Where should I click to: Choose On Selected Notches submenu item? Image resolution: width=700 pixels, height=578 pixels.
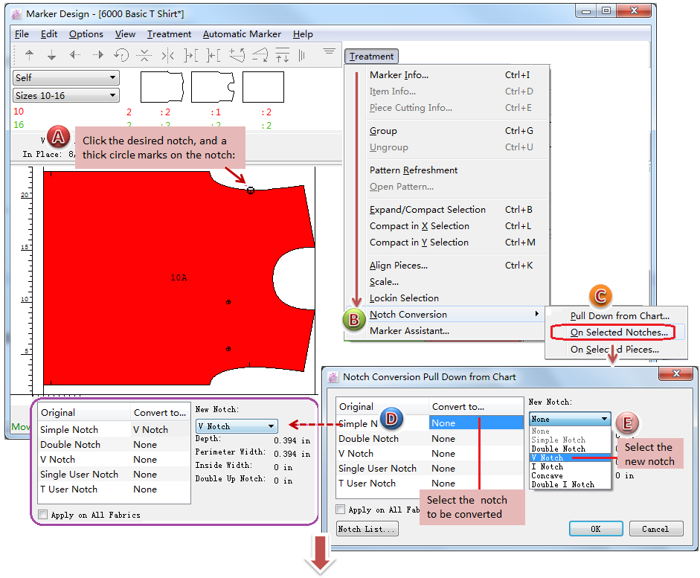619,333
